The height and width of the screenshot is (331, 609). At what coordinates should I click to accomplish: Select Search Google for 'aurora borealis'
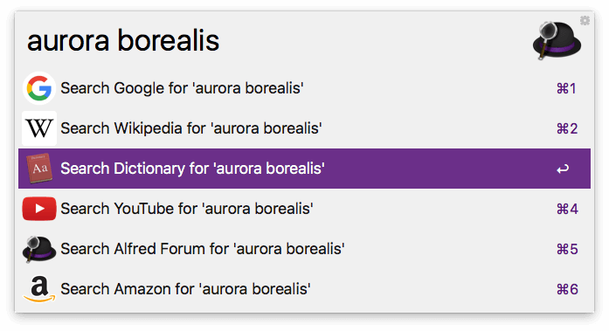[304, 88]
